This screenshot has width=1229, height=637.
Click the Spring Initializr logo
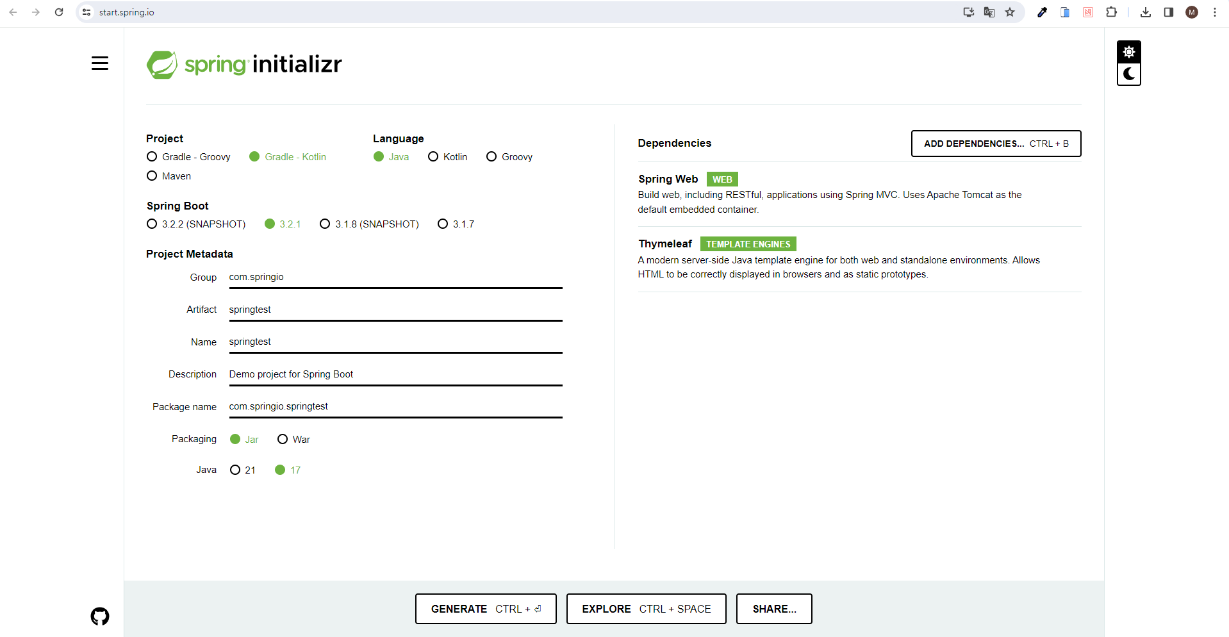(x=244, y=65)
